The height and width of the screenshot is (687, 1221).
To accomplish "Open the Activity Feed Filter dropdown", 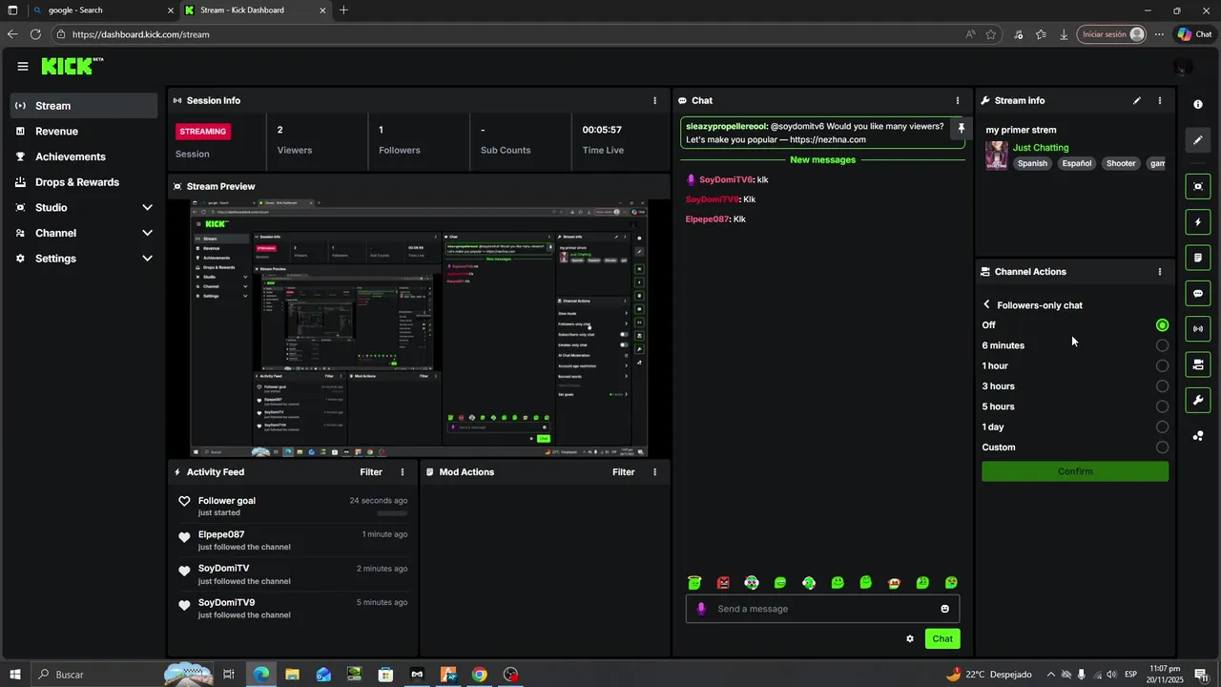I will point(371,472).
